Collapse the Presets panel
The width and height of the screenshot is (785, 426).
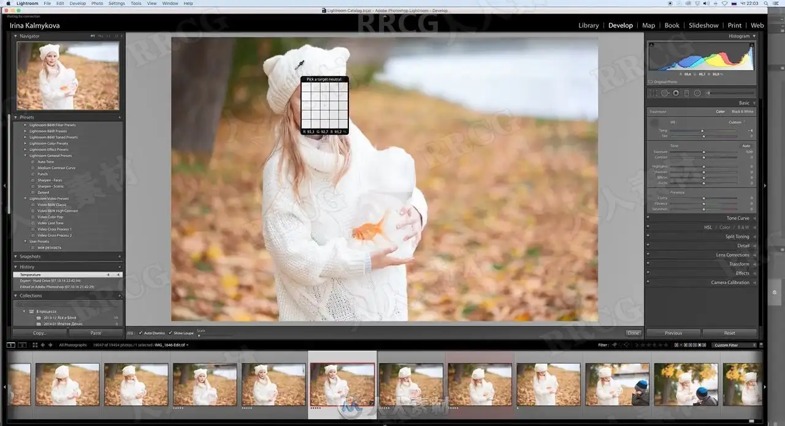click(16, 117)
